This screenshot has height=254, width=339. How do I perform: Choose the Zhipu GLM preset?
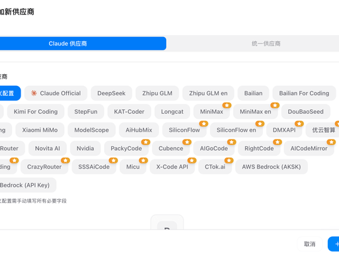(157, 93)
